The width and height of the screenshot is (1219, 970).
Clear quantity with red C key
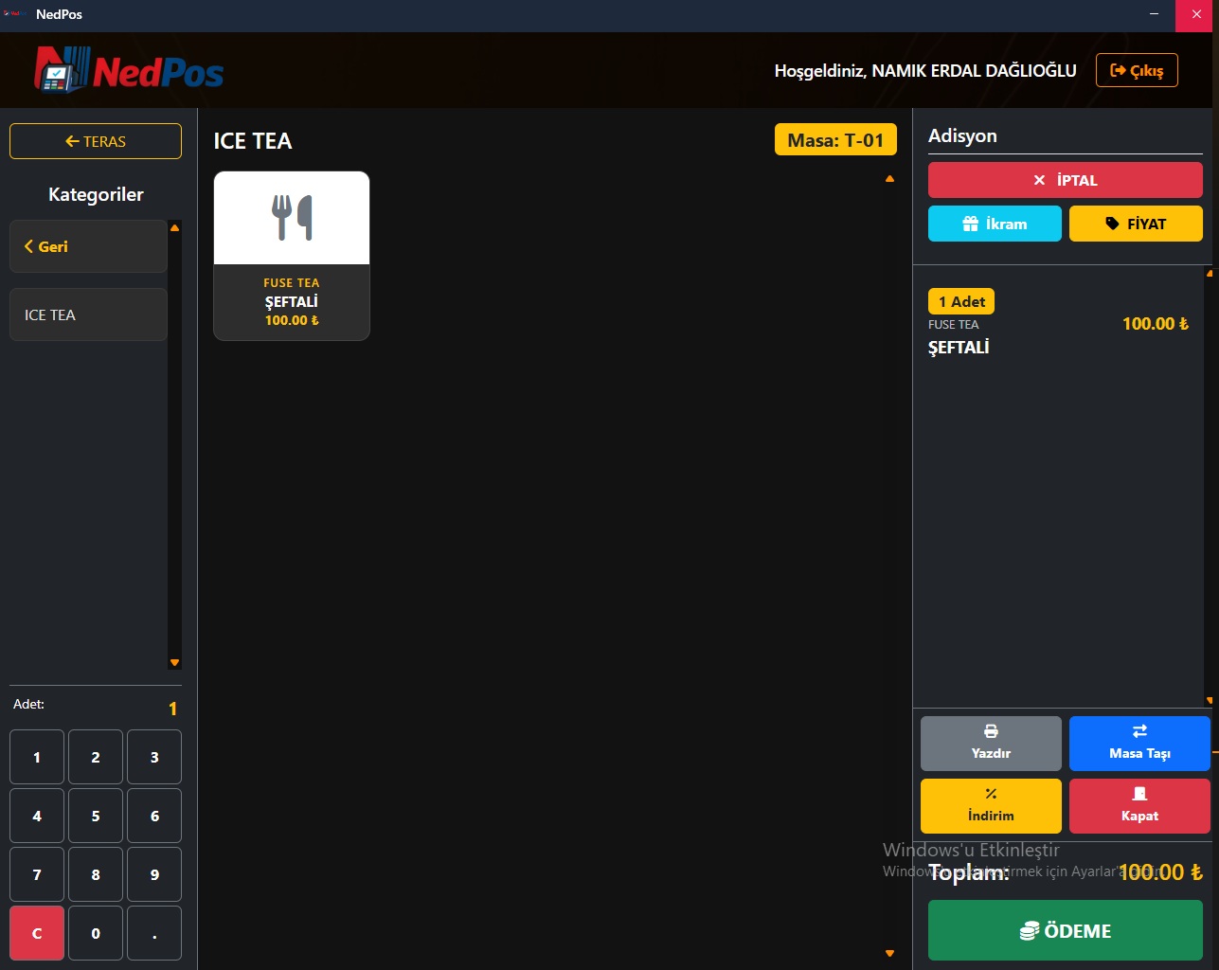click(x=37, y=933)
